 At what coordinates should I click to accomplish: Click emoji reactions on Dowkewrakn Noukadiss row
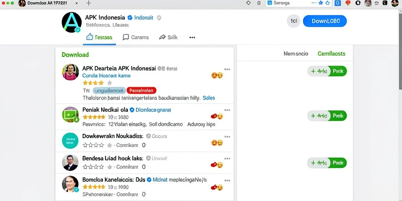(217, 143)
